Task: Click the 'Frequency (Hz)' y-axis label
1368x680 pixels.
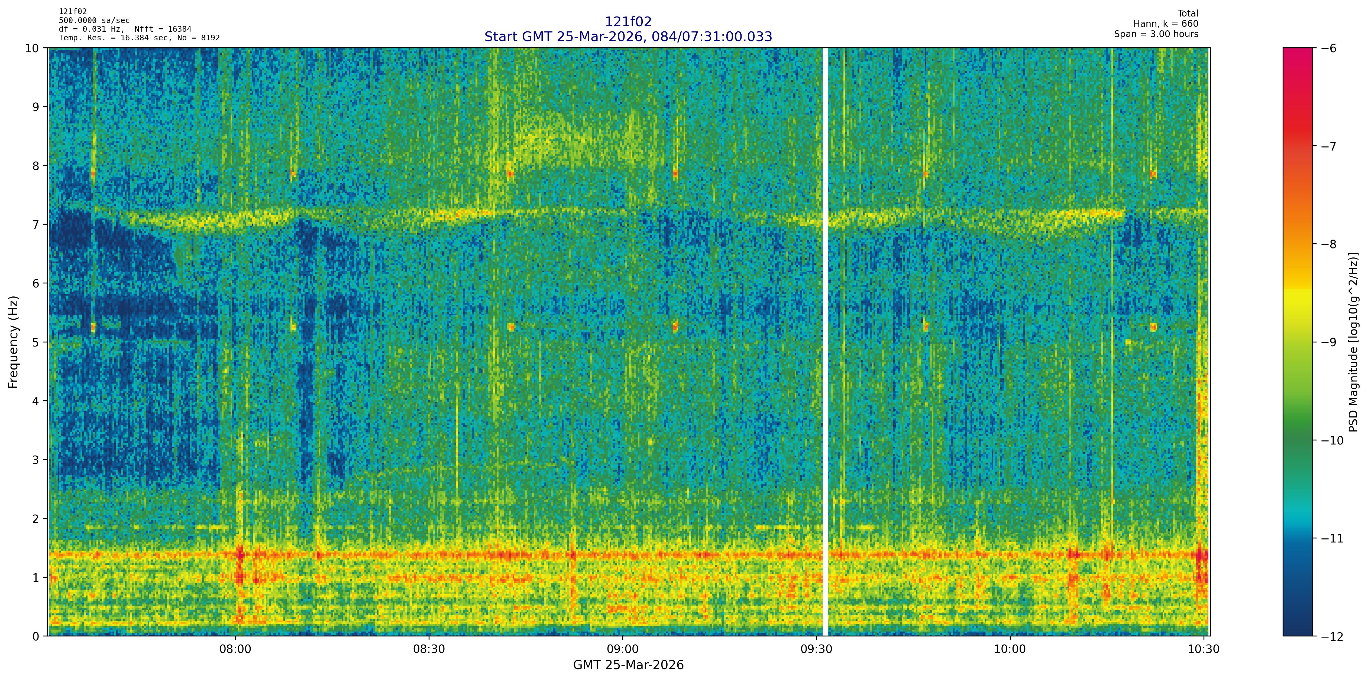Action: pyautogui.click(x=13, y=342)
